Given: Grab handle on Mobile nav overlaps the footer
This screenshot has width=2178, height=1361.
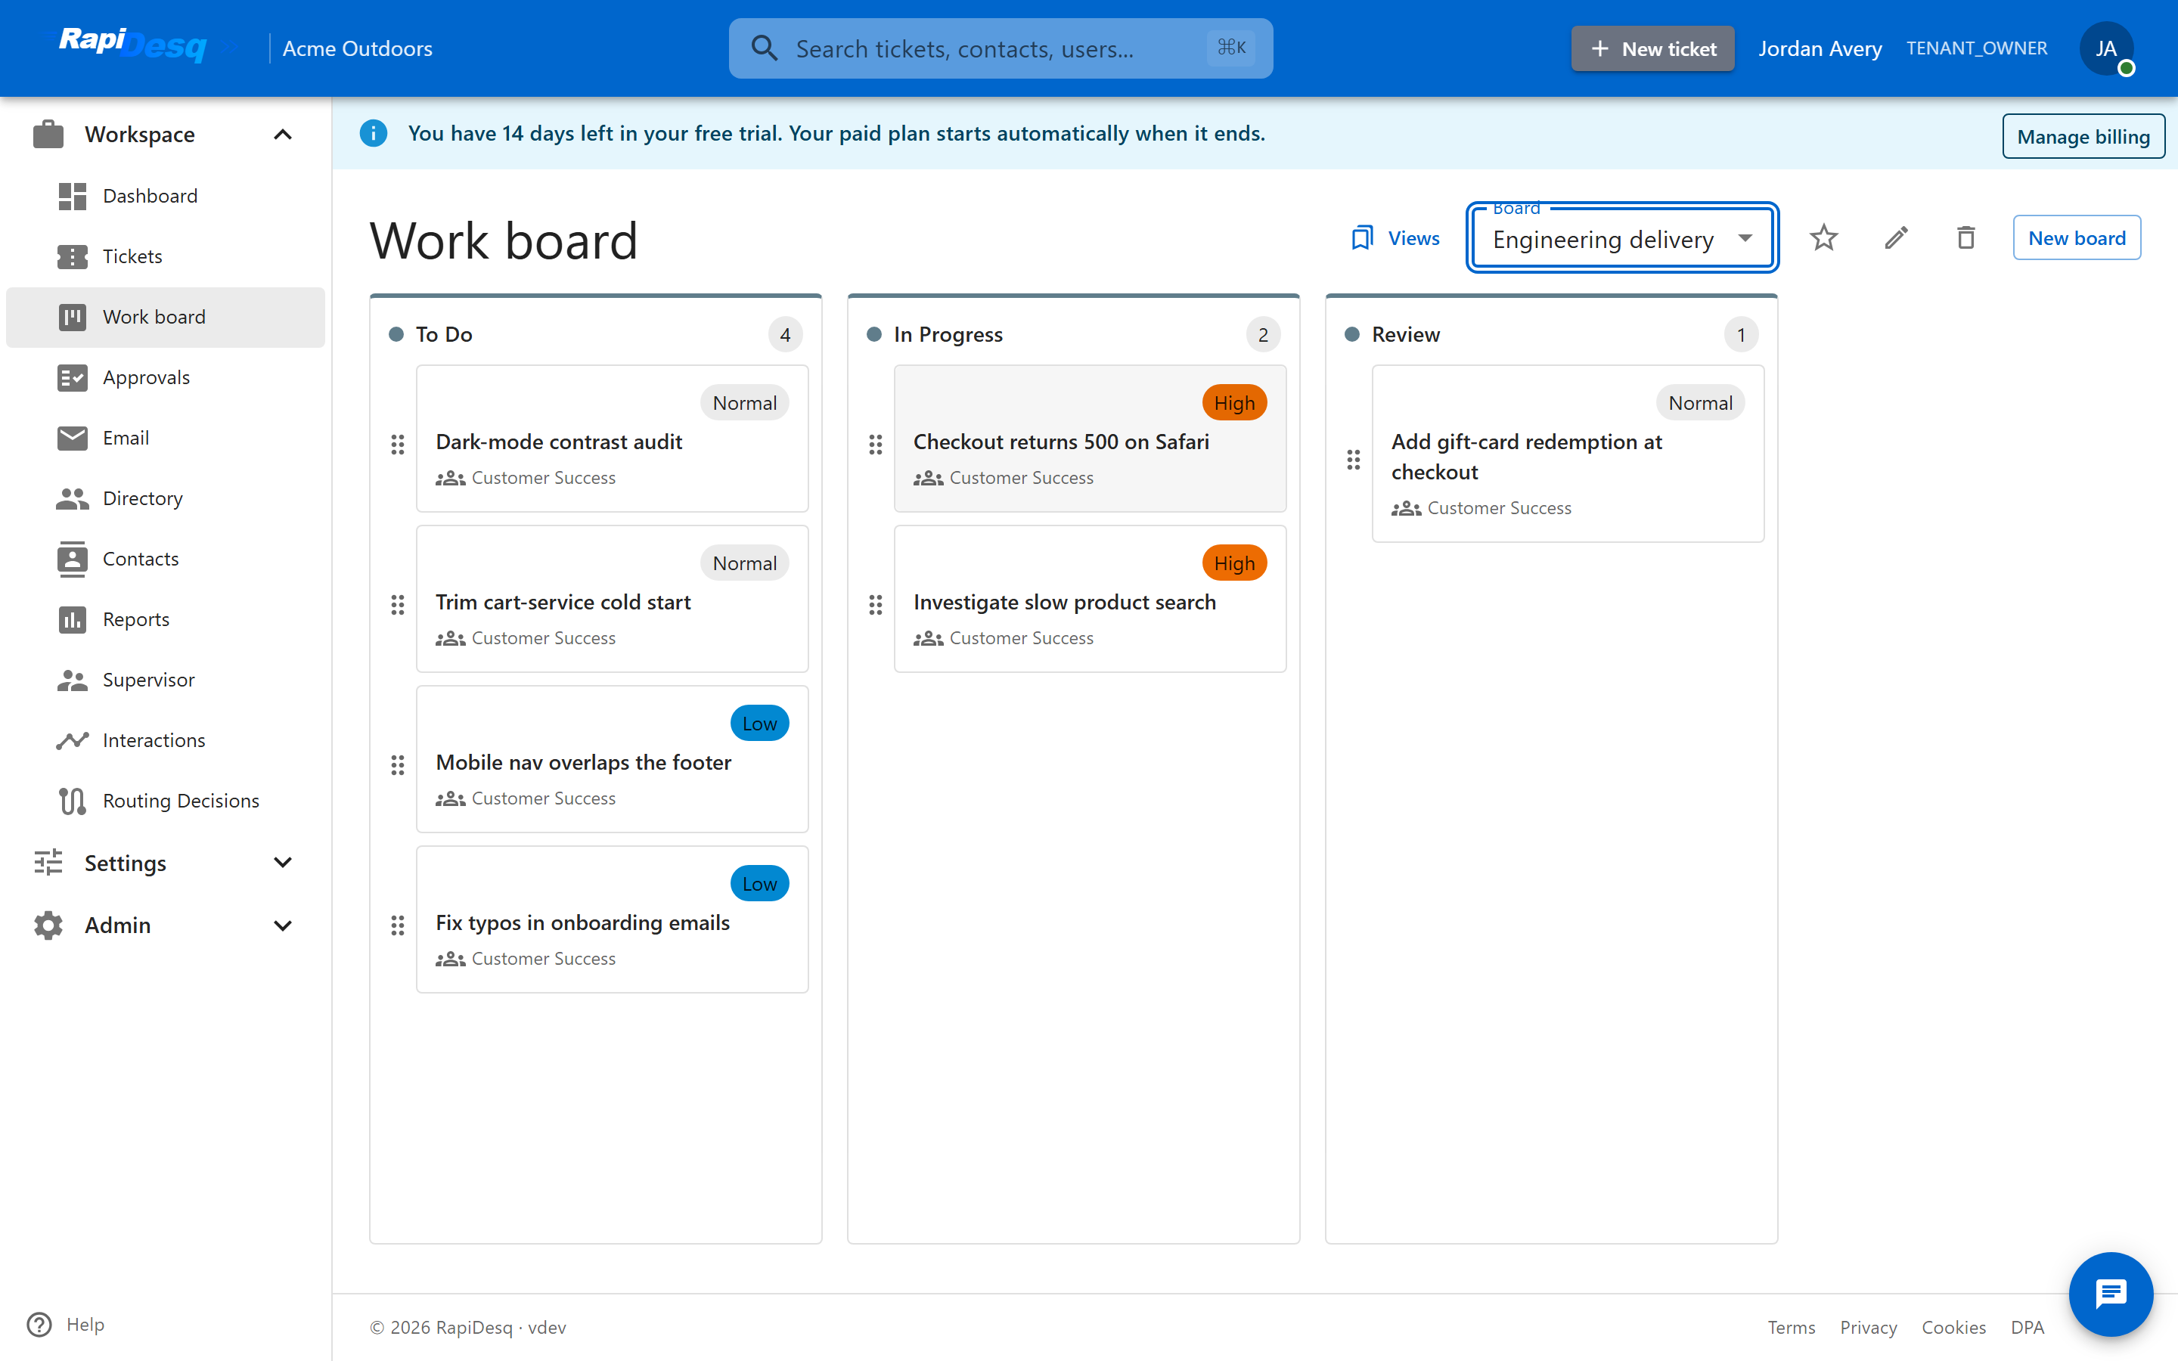Looking at the screenshot, I should coord(398,764).
